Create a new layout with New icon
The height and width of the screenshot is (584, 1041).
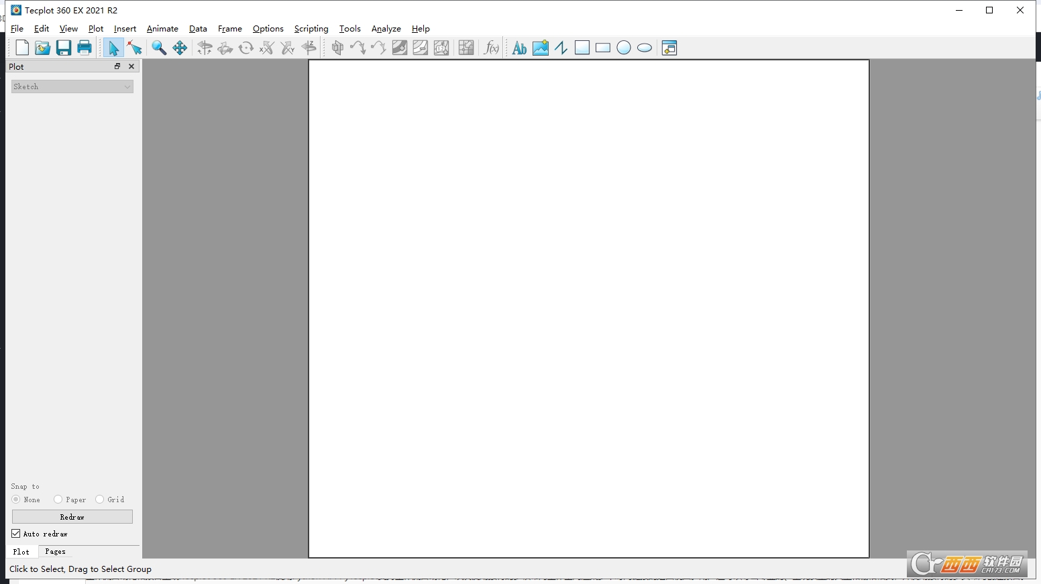point(22,48)
